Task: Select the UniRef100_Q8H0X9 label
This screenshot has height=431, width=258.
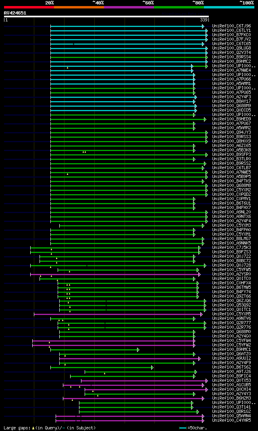Action: pyautogui.click(x=231, y=141)
